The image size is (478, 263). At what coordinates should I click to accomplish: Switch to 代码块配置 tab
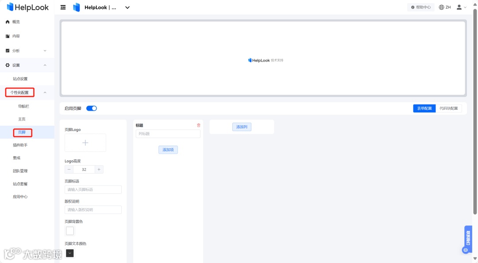pos(449,108)
